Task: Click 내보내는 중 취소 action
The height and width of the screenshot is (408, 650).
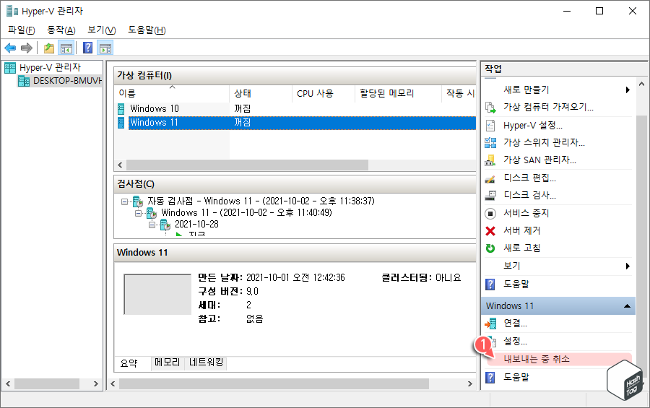Action: click(537, 359)
